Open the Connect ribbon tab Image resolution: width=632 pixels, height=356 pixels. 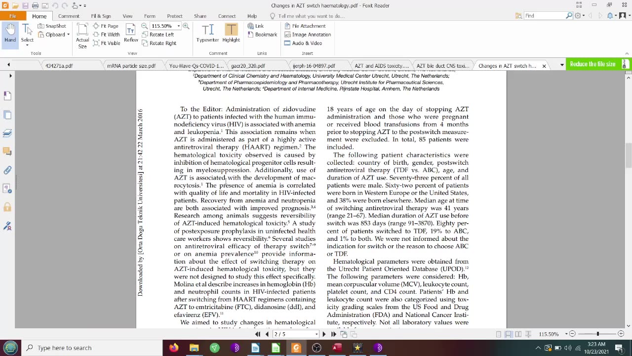click(227, 16)
